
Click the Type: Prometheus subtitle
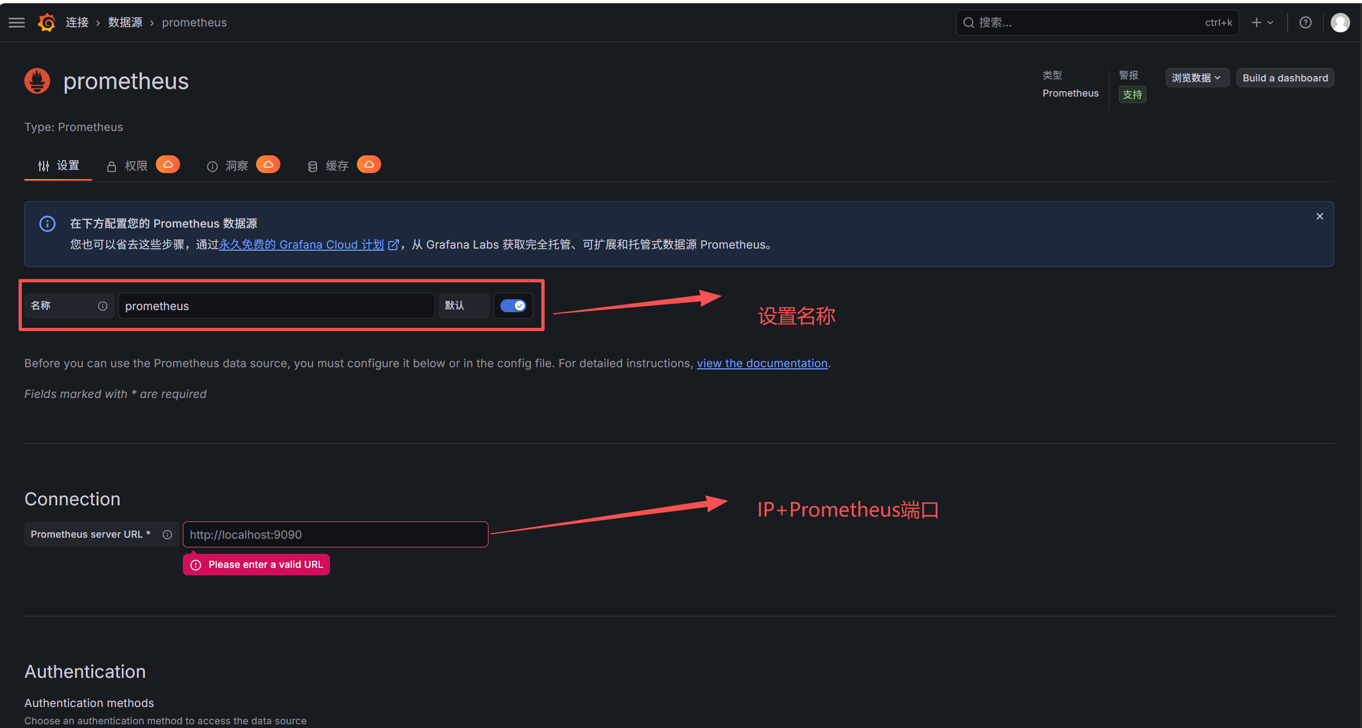tap(74, 127)
